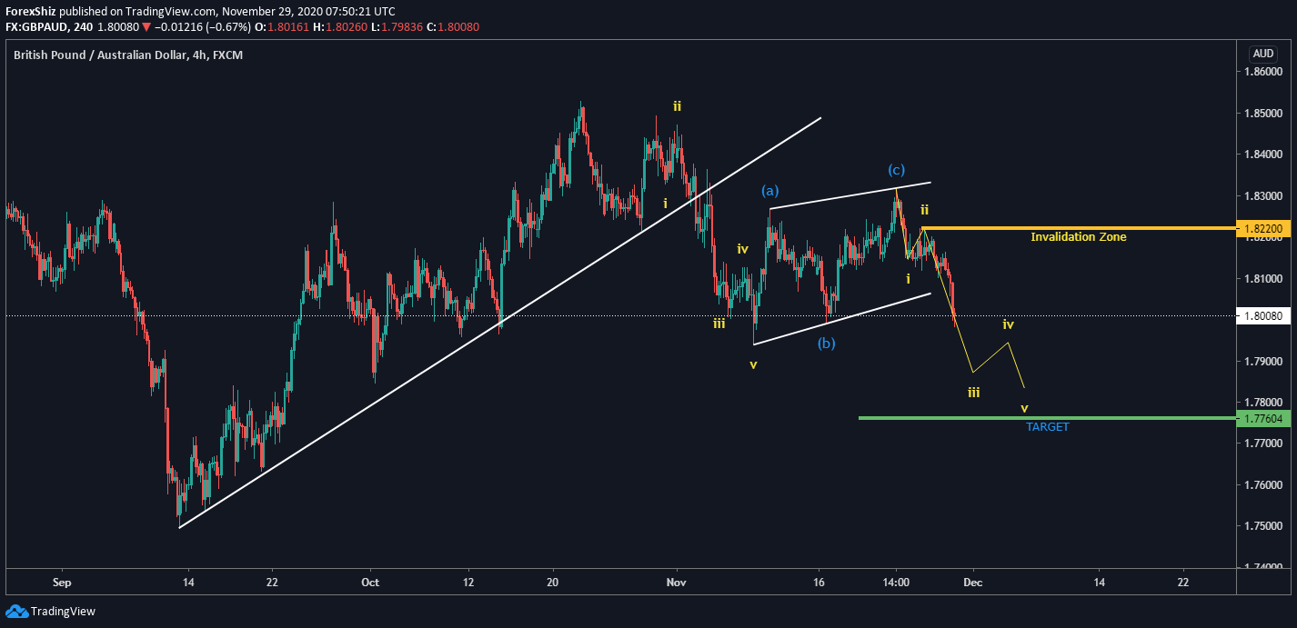
Task: Click the 20 date label on time axis
Action: pyautogui.click(x=552, y=581)
